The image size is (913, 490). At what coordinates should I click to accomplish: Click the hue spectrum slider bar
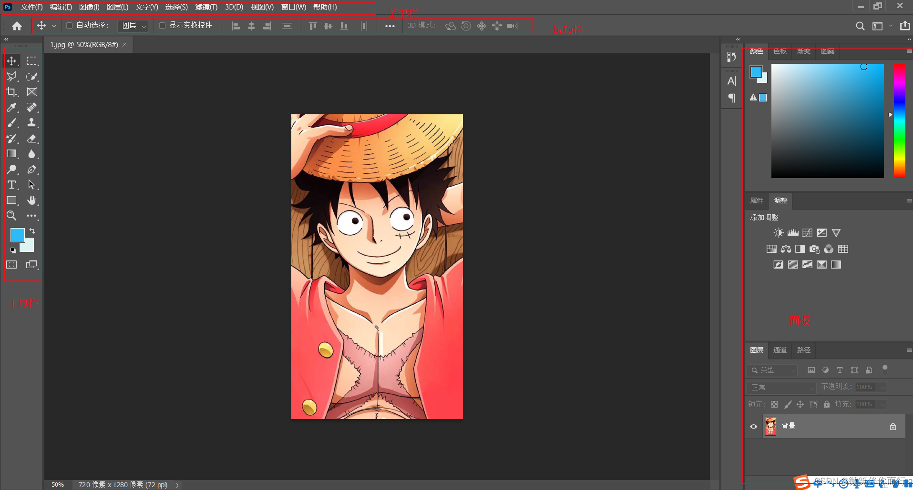coord(900,120)
